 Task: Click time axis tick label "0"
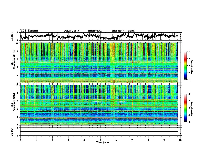coord(20,140)
